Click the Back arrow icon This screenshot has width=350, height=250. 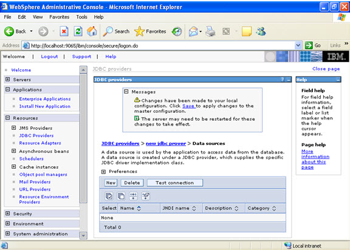tap(9, 32)
